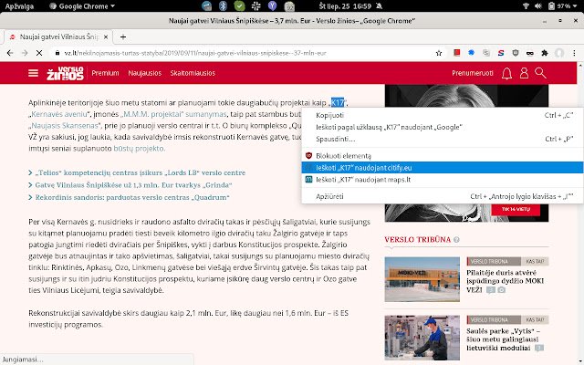Image resolution: width=584 pixels, height=365 pixels.
Task: Open the Chrome three-dot menu
Action: click(574, 53)
